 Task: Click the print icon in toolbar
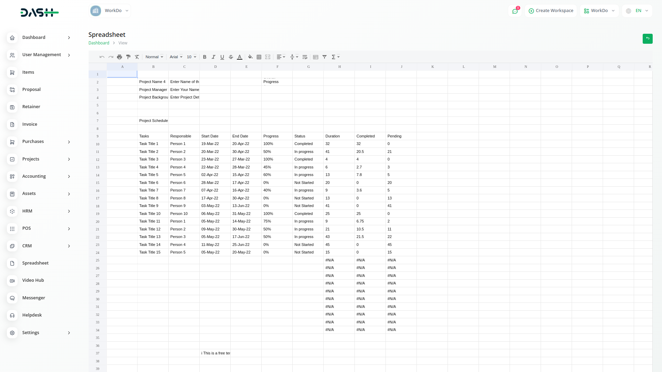119,57
